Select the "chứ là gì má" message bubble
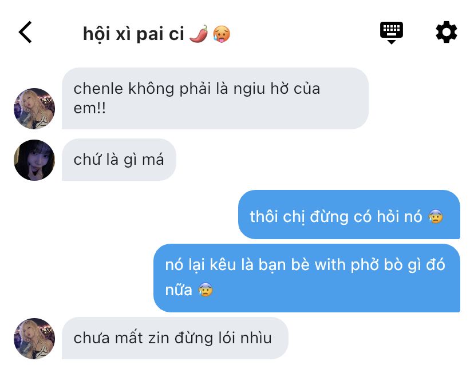This screenshot has width=474, height=365. (119, 160)
